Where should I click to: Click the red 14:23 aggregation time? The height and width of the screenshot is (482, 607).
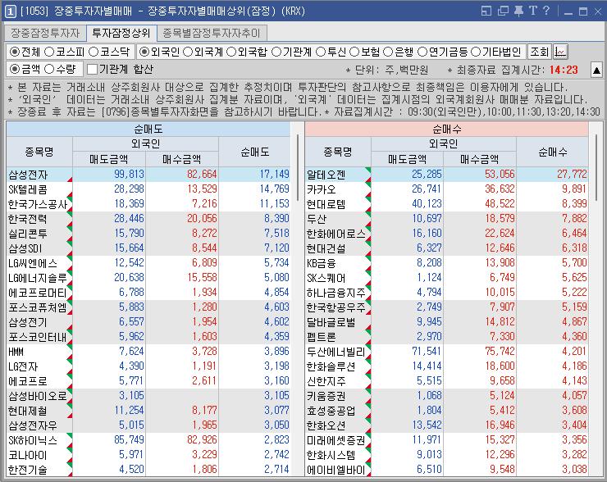pyautogui.click(x=564, y=70)
